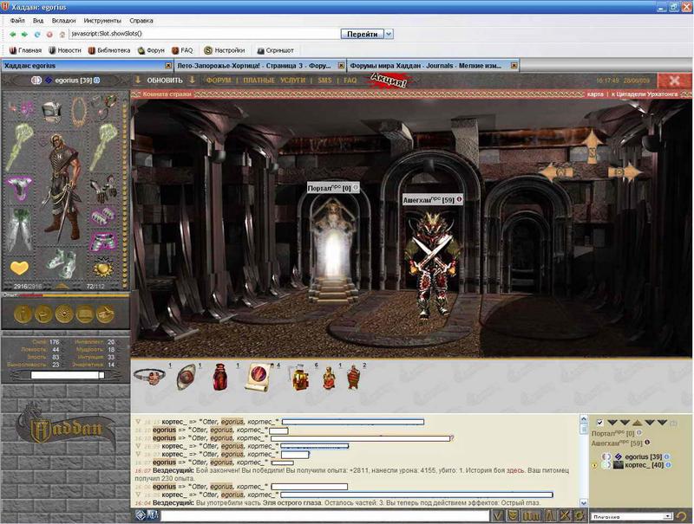The width and height of the screenshot is (694, 524).
Task: Select the gloves equipment slot
Action: click(103, 188)
